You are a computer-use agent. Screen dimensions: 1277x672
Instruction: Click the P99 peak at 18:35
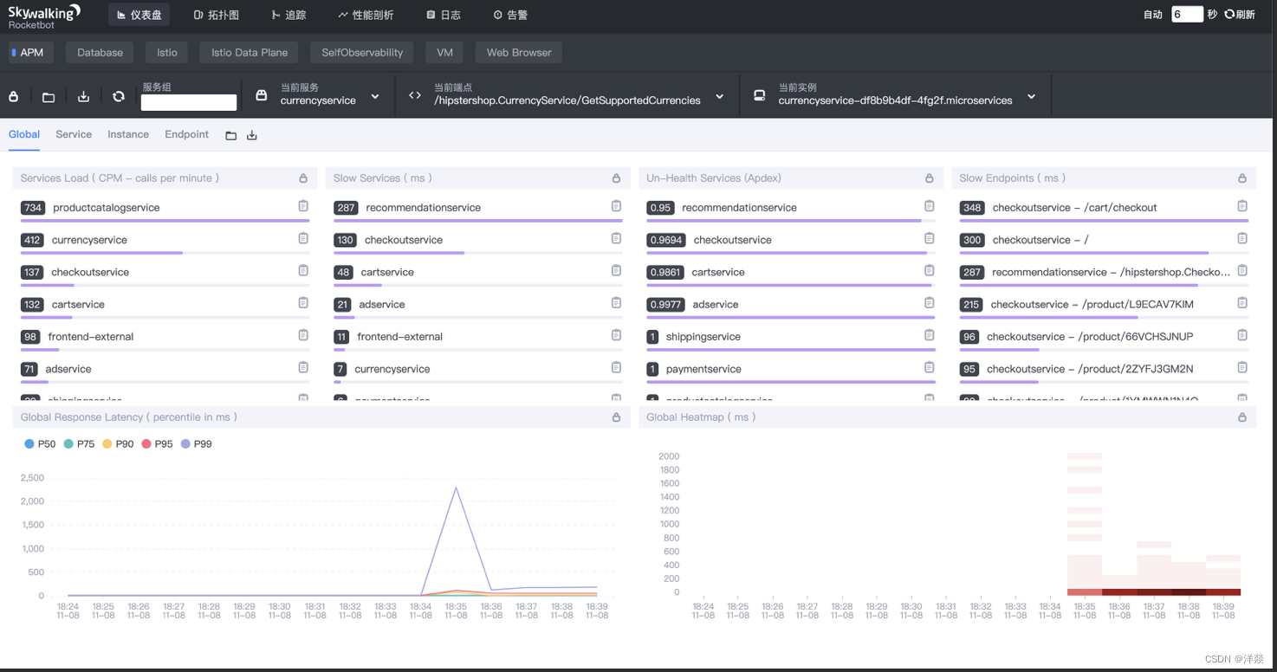(x=456, y=488)
